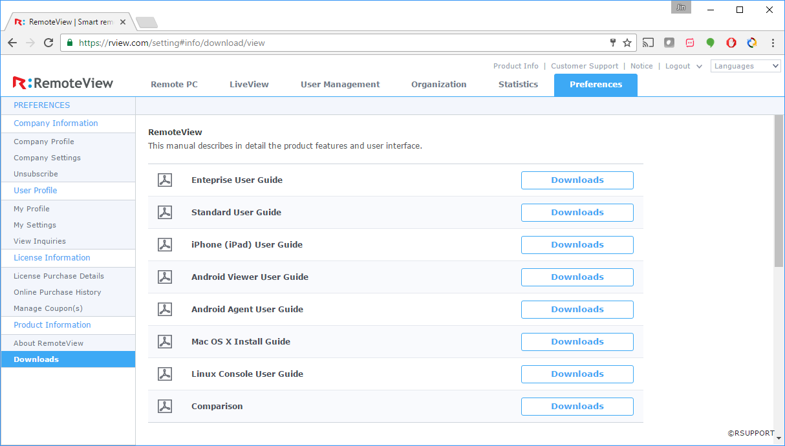This screenshot has height=446, width=785.
Task: Click the browser forward arrow
Action: (30, 43)
